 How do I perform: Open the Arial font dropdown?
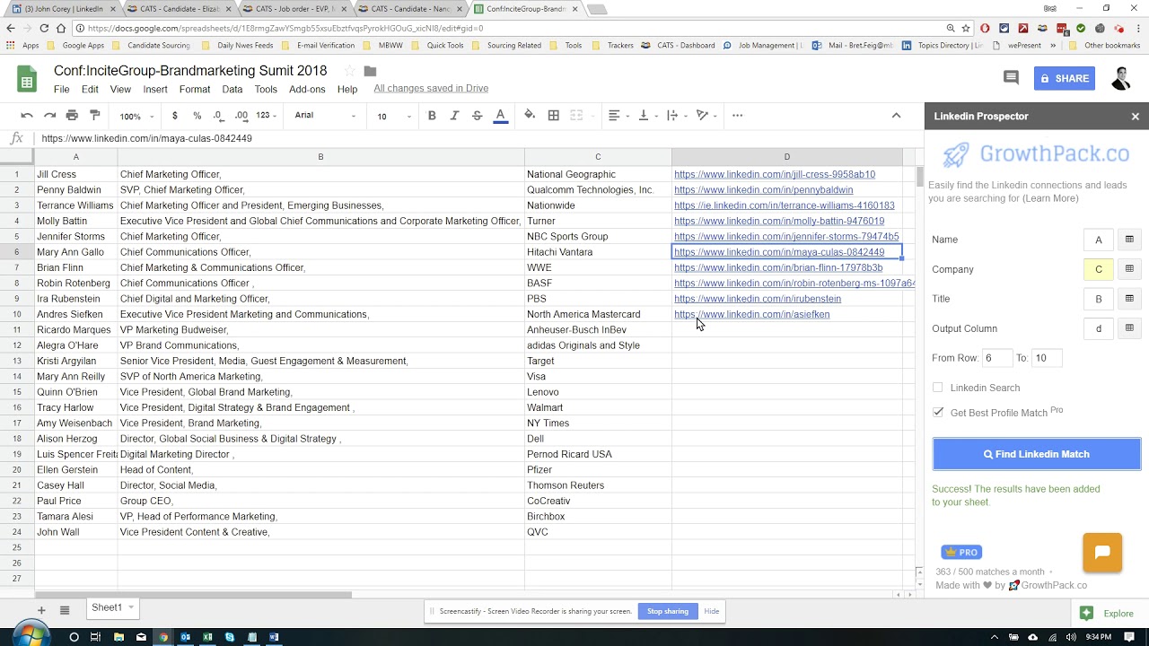pyautogui.click(x=325, y=116)
